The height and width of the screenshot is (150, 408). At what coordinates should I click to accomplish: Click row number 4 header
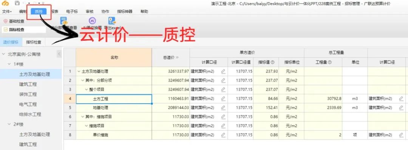pos(70,99)
